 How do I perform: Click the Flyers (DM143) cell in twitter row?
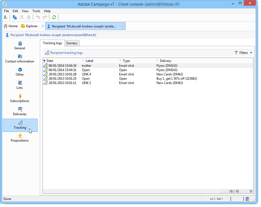tap(167, 65)
